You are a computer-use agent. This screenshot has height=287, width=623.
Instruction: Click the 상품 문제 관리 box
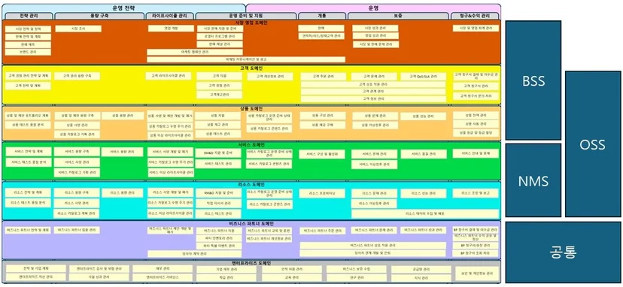coord(375,116)
